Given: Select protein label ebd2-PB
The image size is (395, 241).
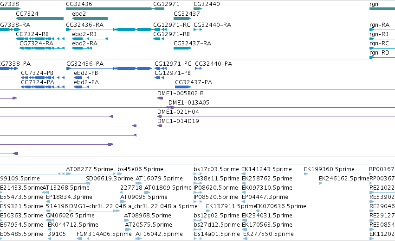Looking at the screenshot, I should pyautogui.click(x=86, y=73).
